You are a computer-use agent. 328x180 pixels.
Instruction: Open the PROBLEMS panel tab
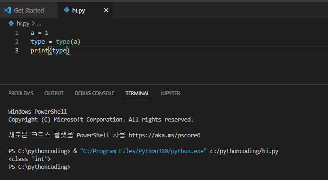pos(21,93)
